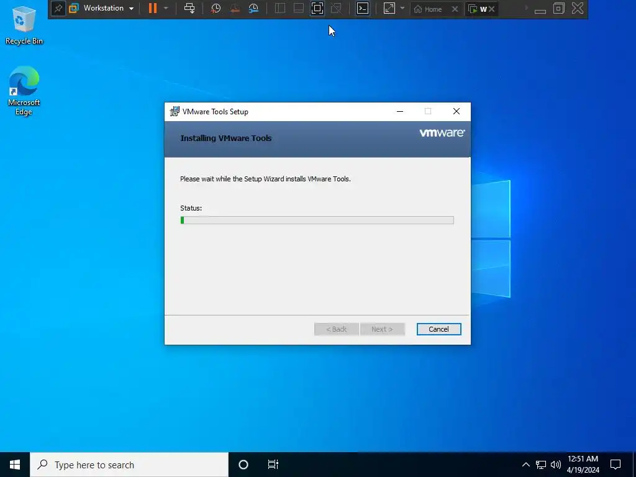Click the 'Installing VMware Tools' heading

point(226,139)
